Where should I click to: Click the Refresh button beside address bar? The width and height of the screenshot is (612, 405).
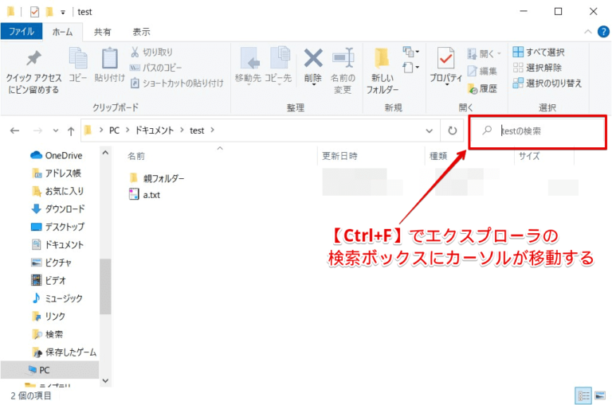tap(452, 130)
